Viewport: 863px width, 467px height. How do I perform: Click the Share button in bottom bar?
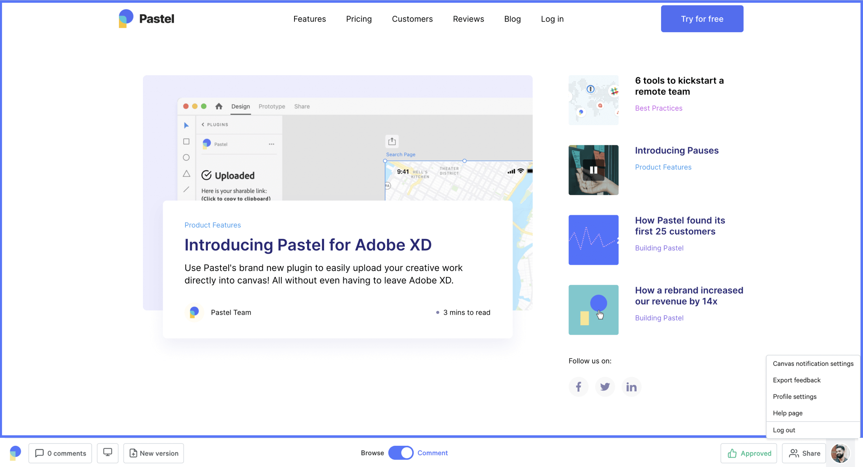coord(804,453)
